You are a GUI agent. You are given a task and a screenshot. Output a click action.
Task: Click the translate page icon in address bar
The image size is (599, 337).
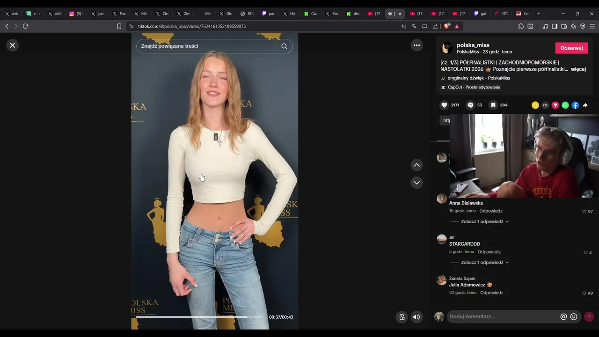414,26
